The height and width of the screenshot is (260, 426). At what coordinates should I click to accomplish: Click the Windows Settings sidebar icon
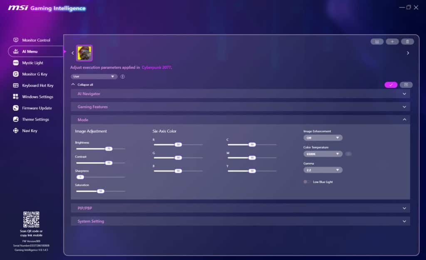tap(16, 97)
